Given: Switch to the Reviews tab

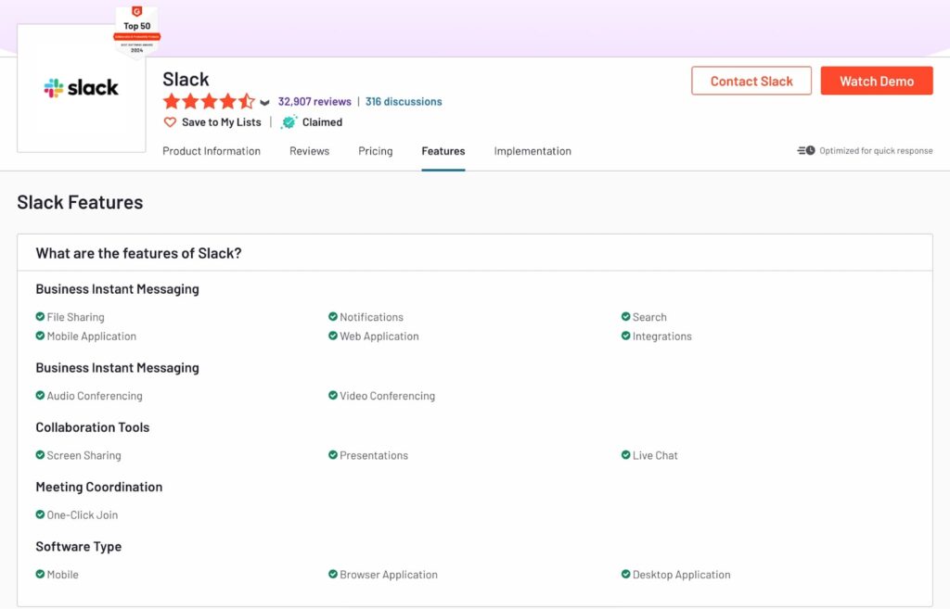Looking at the screenshot, I should [x=310, y=151].
